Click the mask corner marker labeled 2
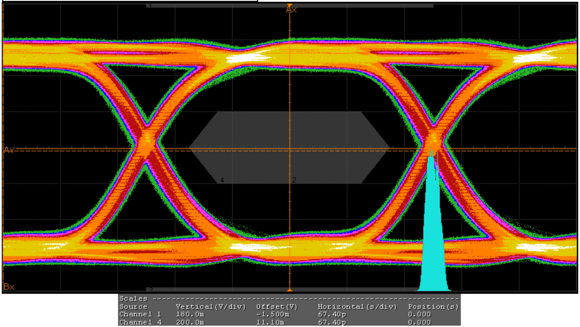 (295, 179)
